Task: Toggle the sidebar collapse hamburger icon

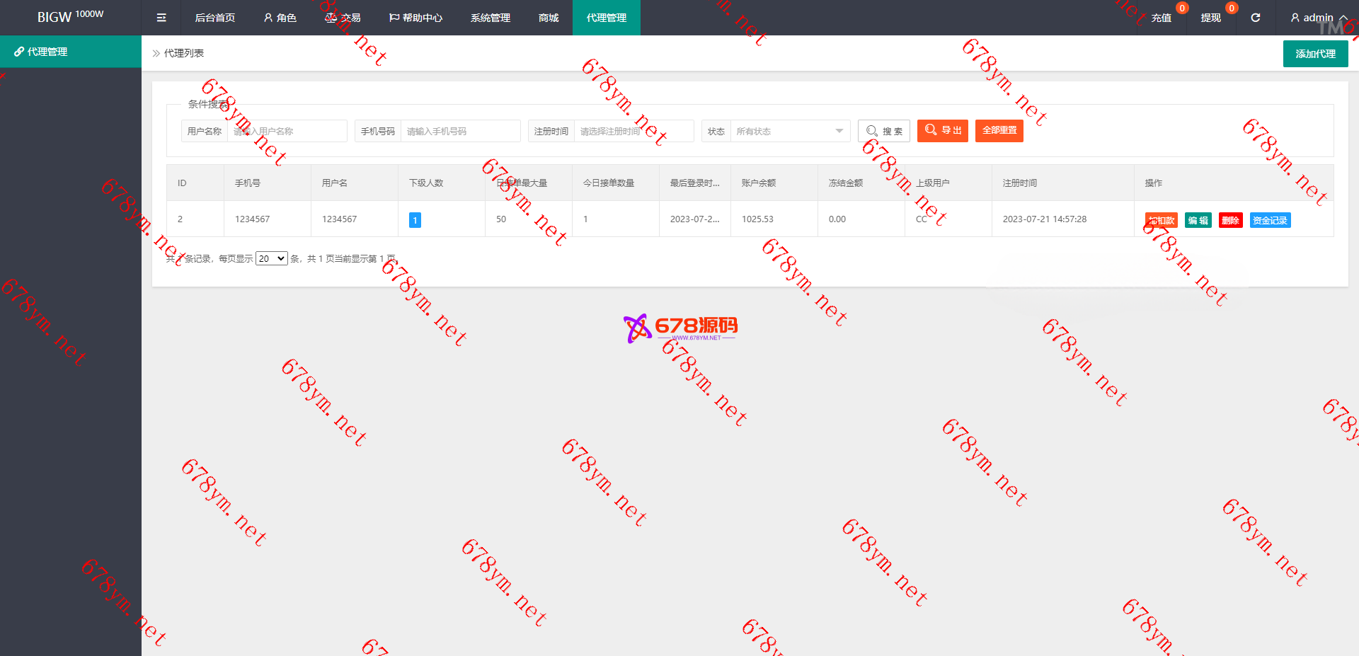Action: point(161,18)
